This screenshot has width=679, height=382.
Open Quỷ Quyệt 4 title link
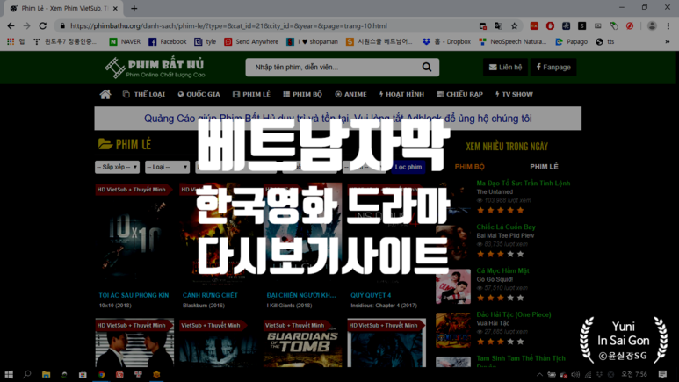(371, 295)
